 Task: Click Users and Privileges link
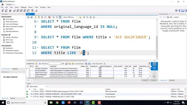pos(12,24)
